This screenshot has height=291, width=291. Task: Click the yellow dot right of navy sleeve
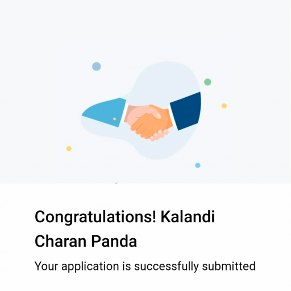pos(224,106)
